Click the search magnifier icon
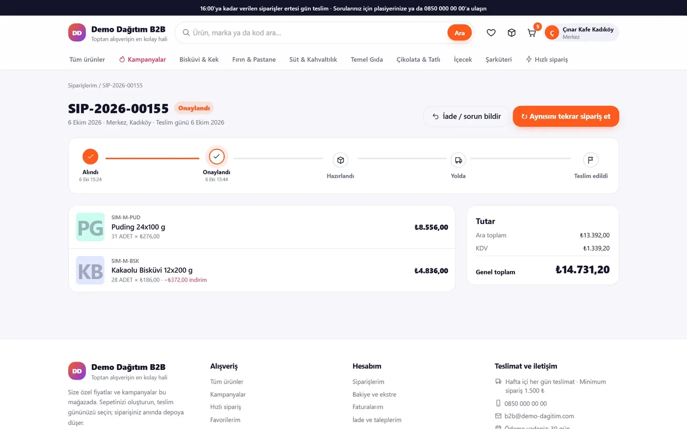 coord(186,33)
